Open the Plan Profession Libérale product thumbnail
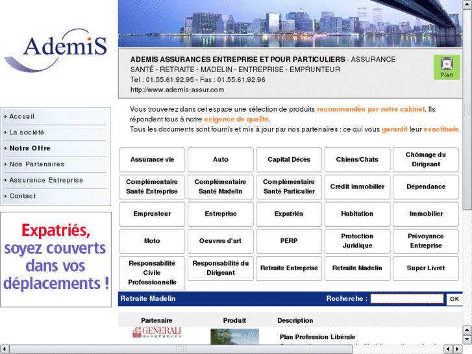The width and height of the screenshot is (472, 354). pyautogui.click(x=234, y=336)
